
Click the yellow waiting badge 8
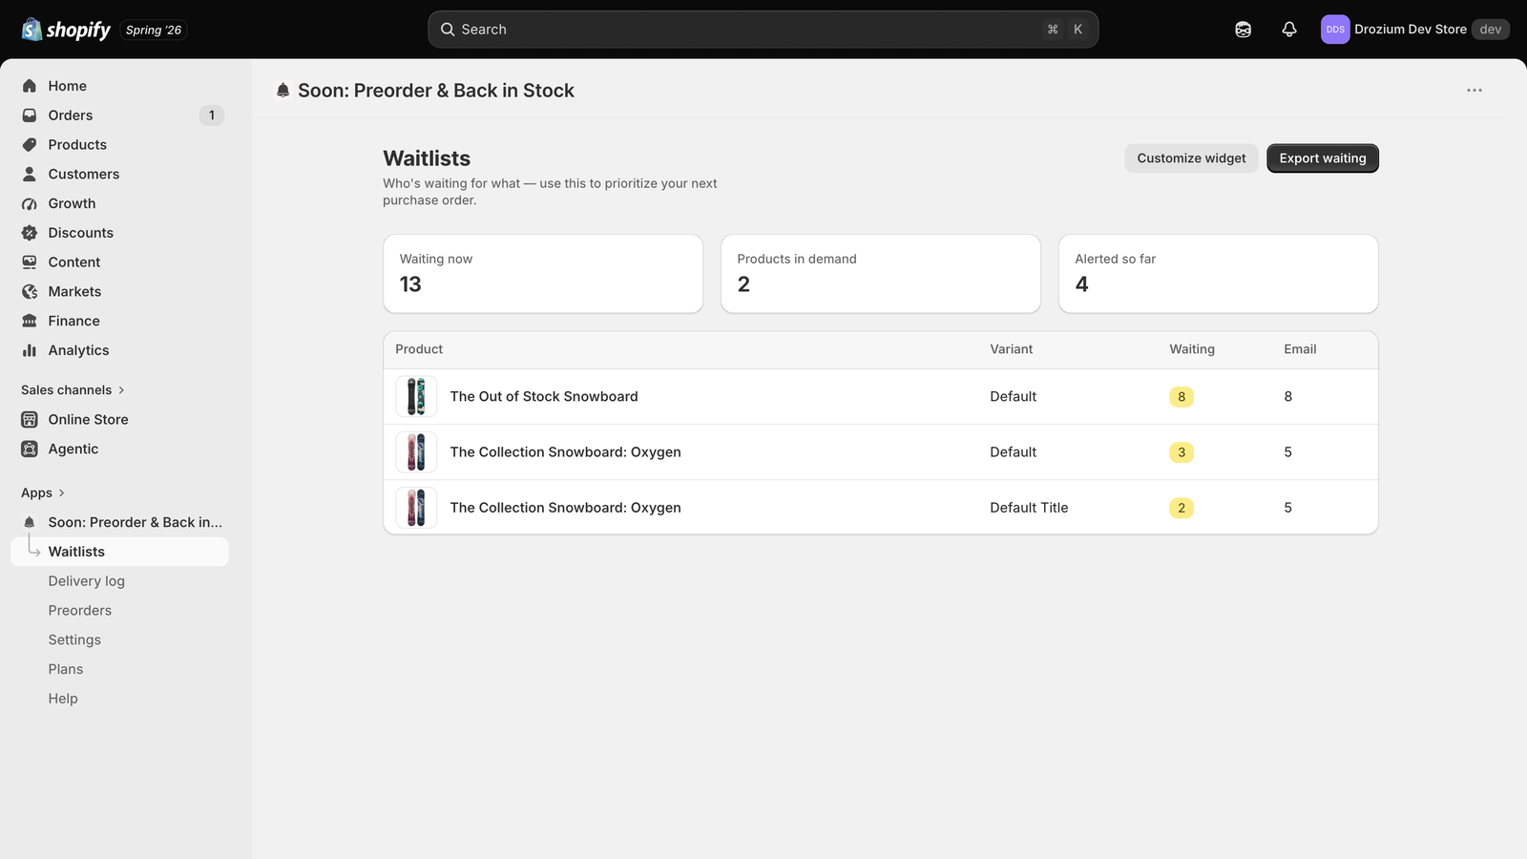pyautogui.click(x=1182, y=397)
